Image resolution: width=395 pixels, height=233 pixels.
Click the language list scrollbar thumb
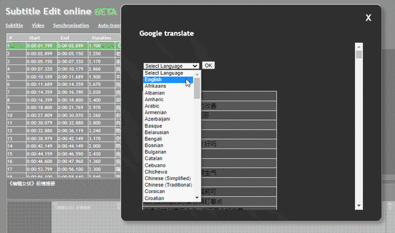tap(197, 88)
